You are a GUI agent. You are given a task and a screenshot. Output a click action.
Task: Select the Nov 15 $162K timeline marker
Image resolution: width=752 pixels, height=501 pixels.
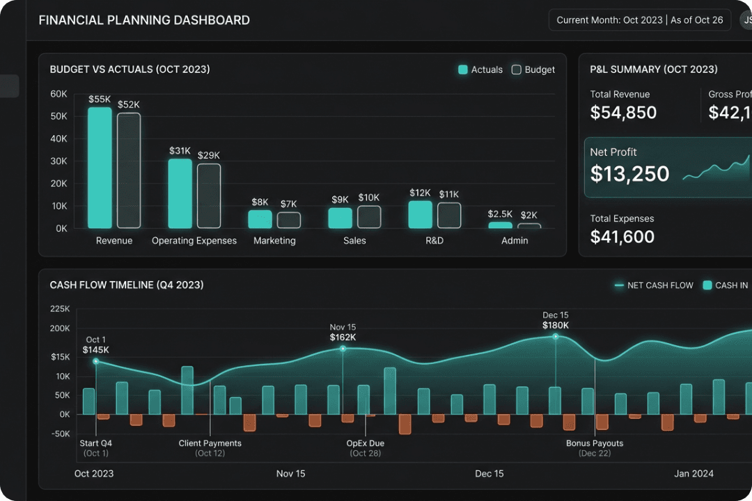343,349
